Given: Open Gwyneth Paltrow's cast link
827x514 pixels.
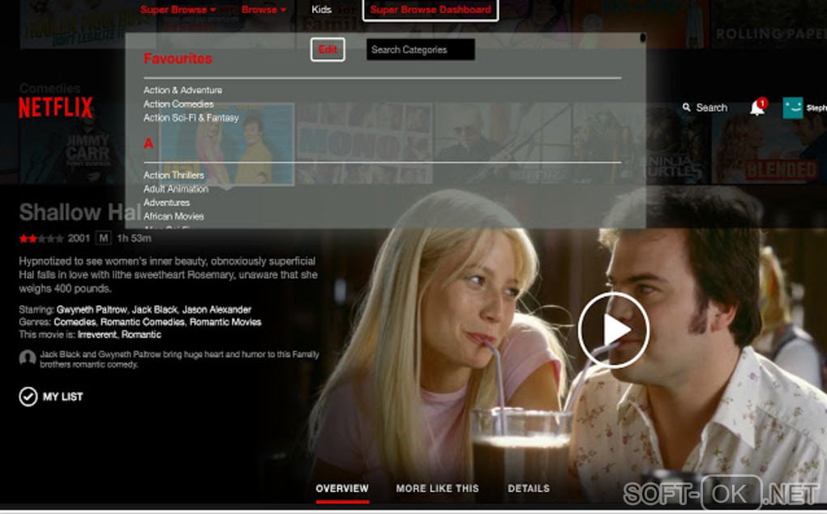Looking at the screenshot, I should tap(92, 310).
